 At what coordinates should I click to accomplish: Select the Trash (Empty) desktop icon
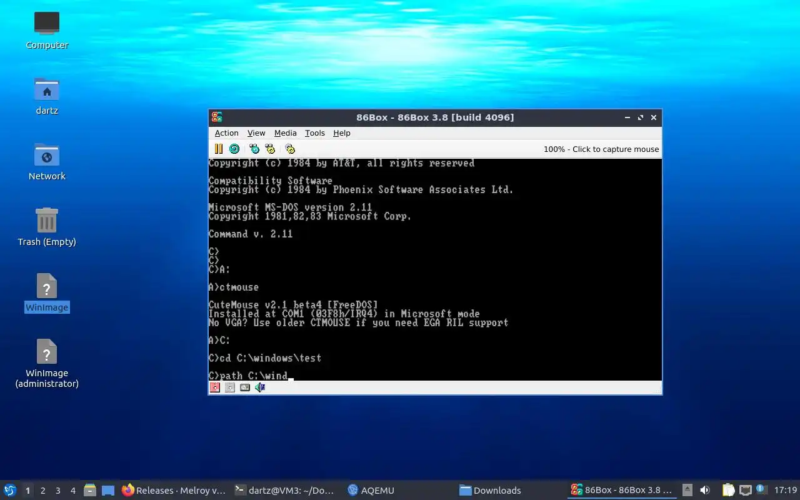pyautogui.click(x=47, y=227)
